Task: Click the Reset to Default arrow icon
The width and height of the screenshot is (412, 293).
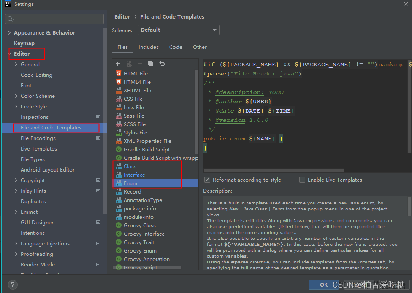Action: [162, 64]
